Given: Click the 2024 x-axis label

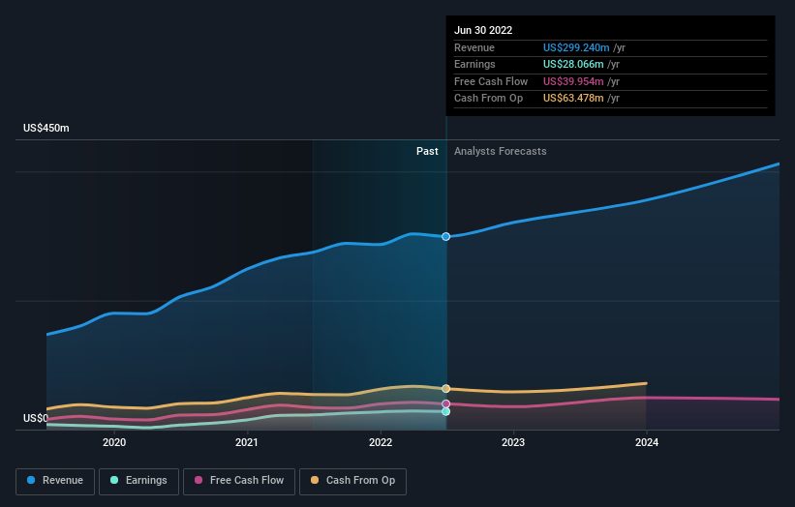Looking at the screenshot, I should [647, 442].
